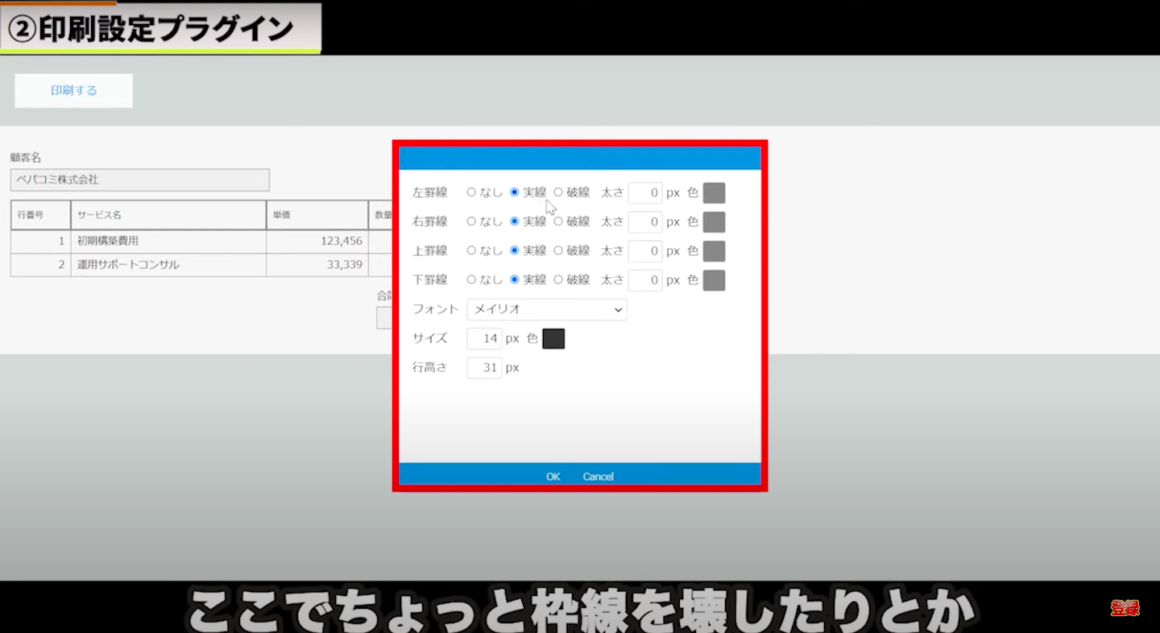This screenshot has width=1160, height=633.
Task: Select なし for 左罫線
Action: click(x=471, y=192)
